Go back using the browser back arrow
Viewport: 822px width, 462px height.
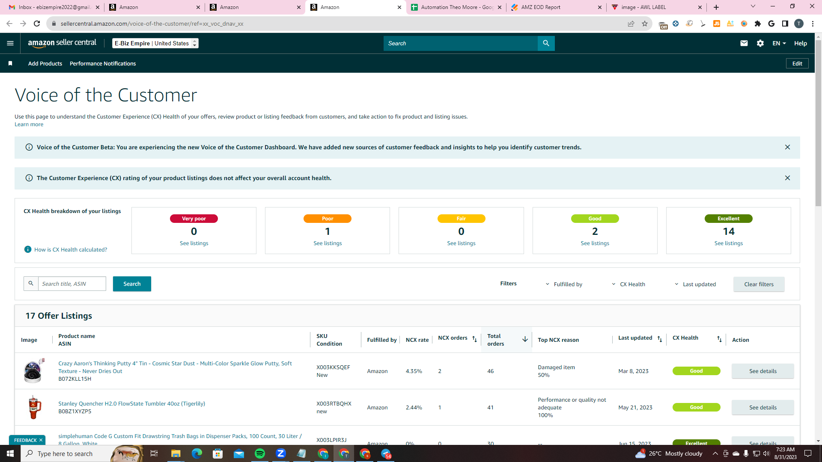tap(9, 24)
